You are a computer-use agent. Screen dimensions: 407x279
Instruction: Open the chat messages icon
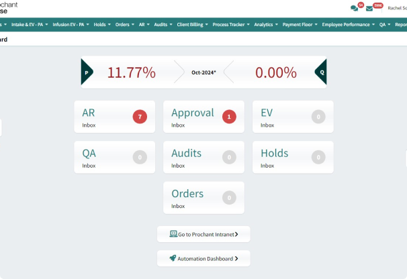point(354,9)
